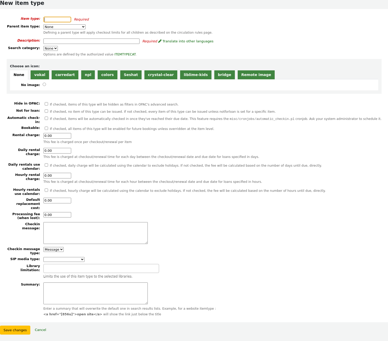This screenshot has height=341, width=388.
Task: Click the Save changes button
Action: point(15,330)
